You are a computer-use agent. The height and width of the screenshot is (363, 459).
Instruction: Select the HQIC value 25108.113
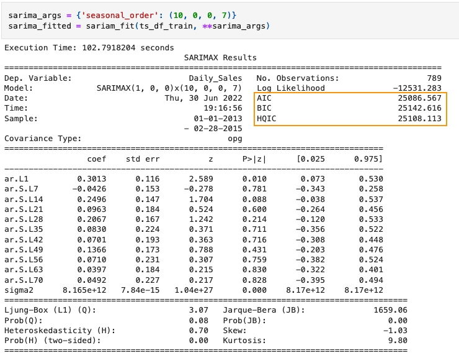click(419, 118)
